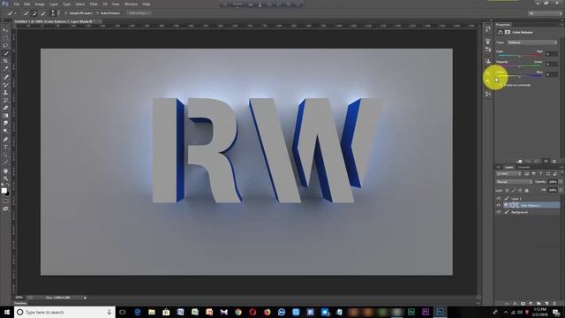Hide the Background layer eye
This screenshot has width=565, height=318.
point(499,212)
